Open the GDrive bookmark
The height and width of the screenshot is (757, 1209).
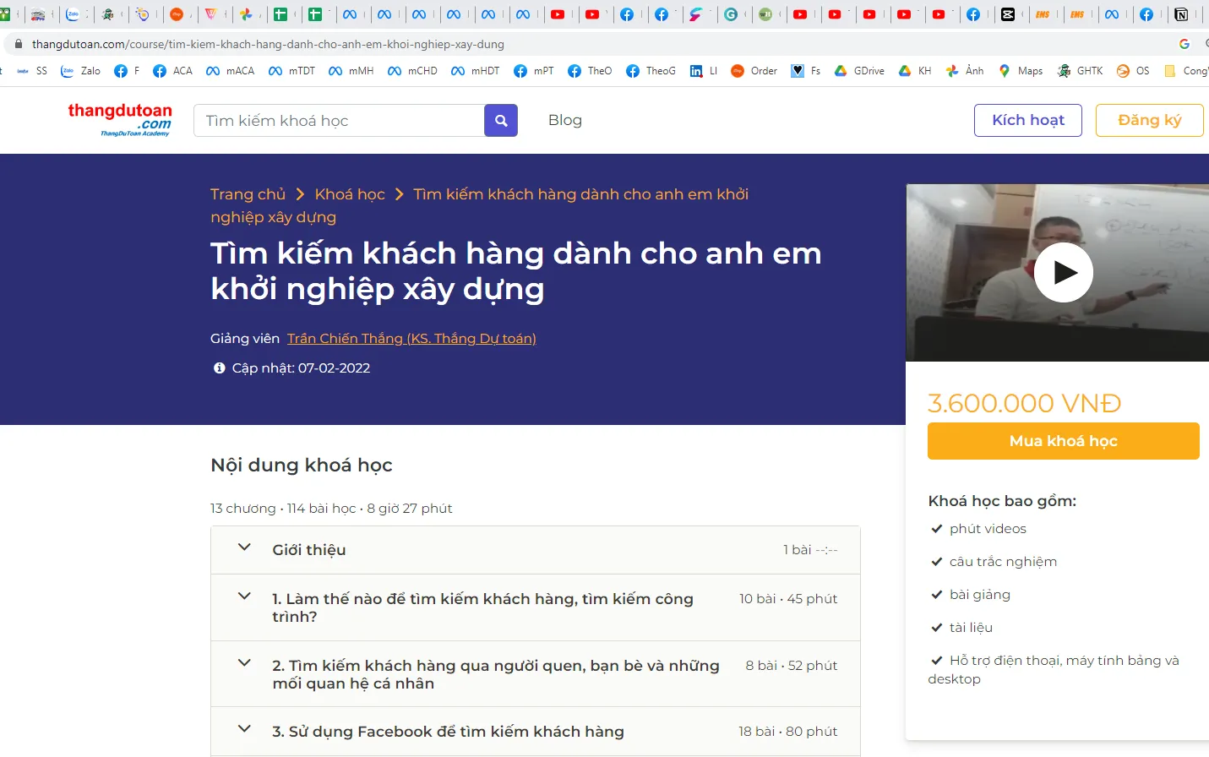pos(859,71)
